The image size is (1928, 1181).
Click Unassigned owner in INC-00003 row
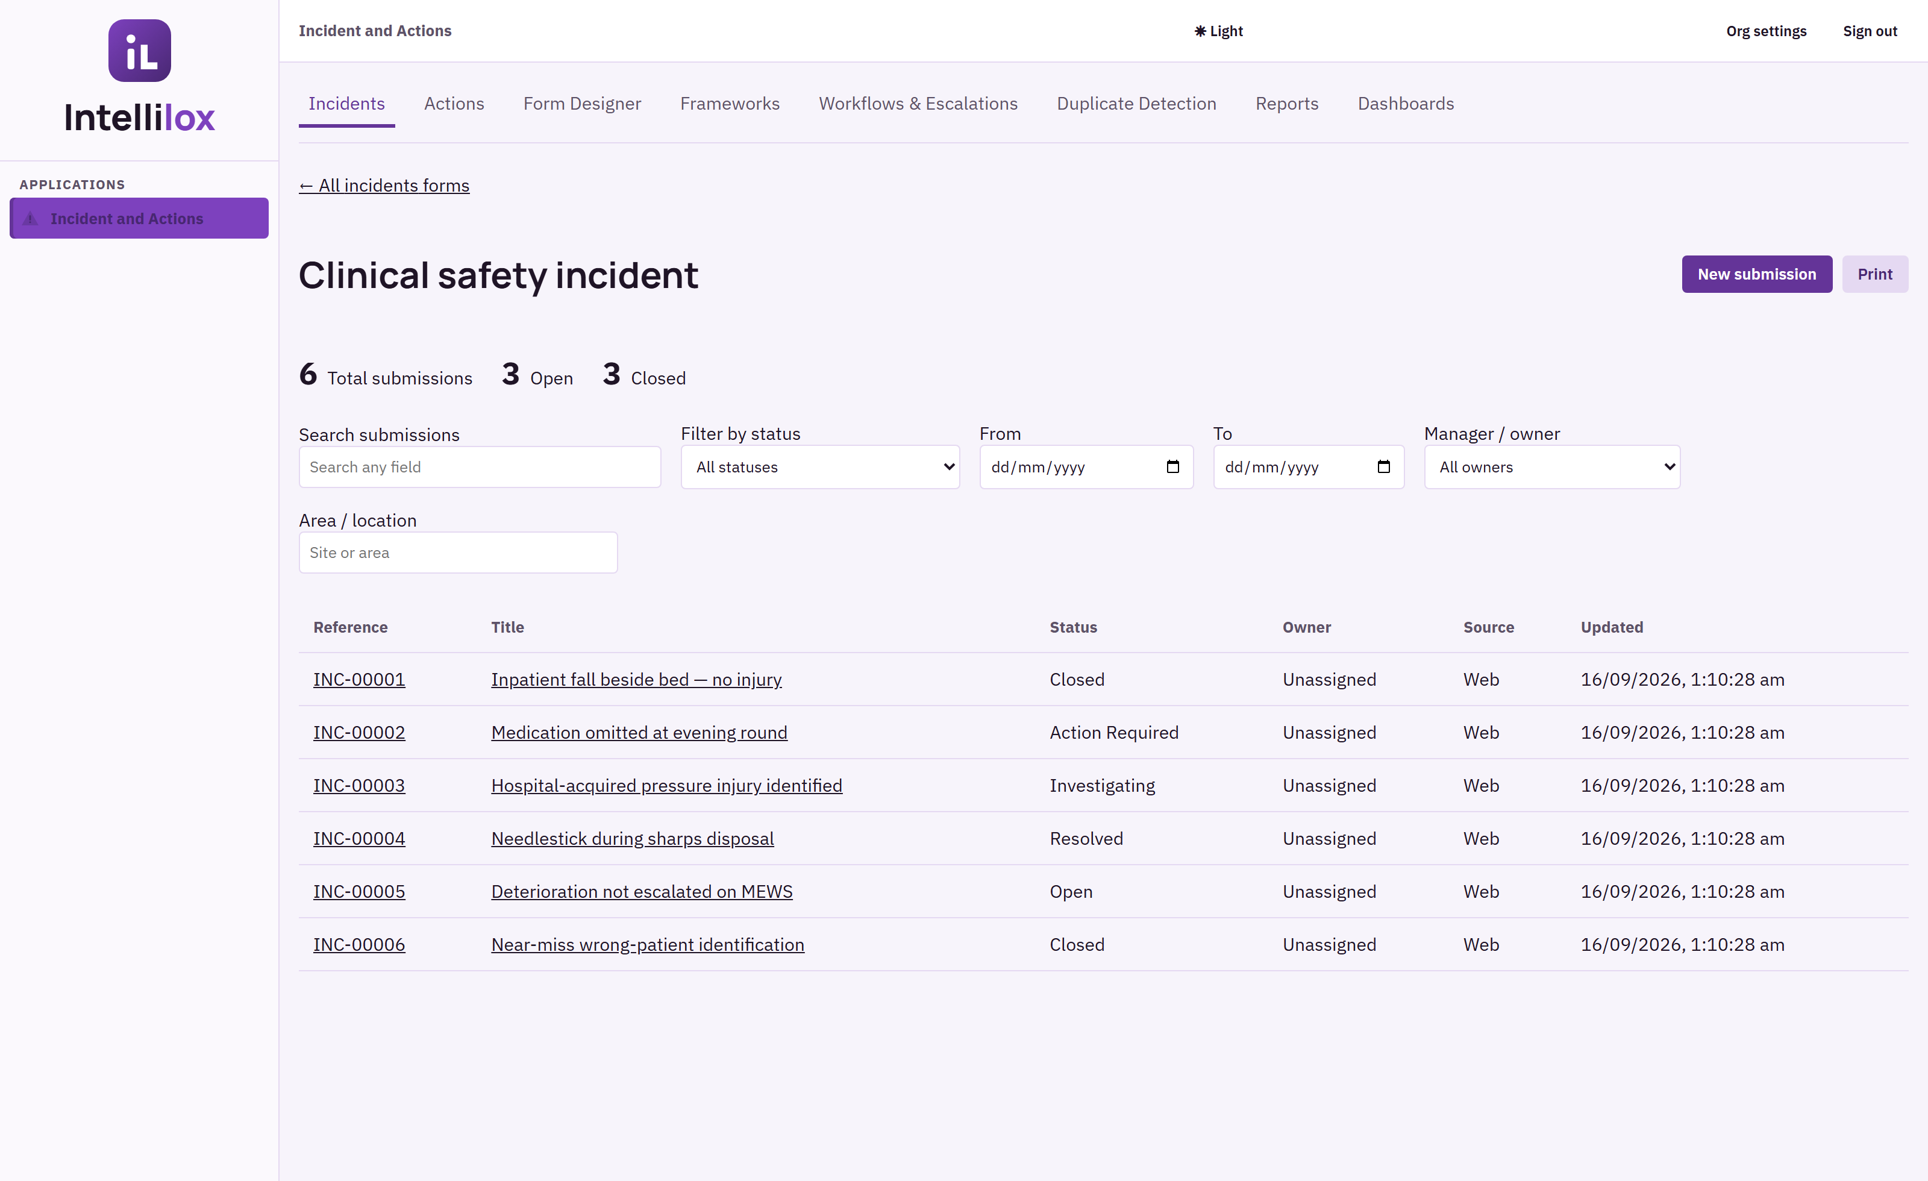(1329, 786)
